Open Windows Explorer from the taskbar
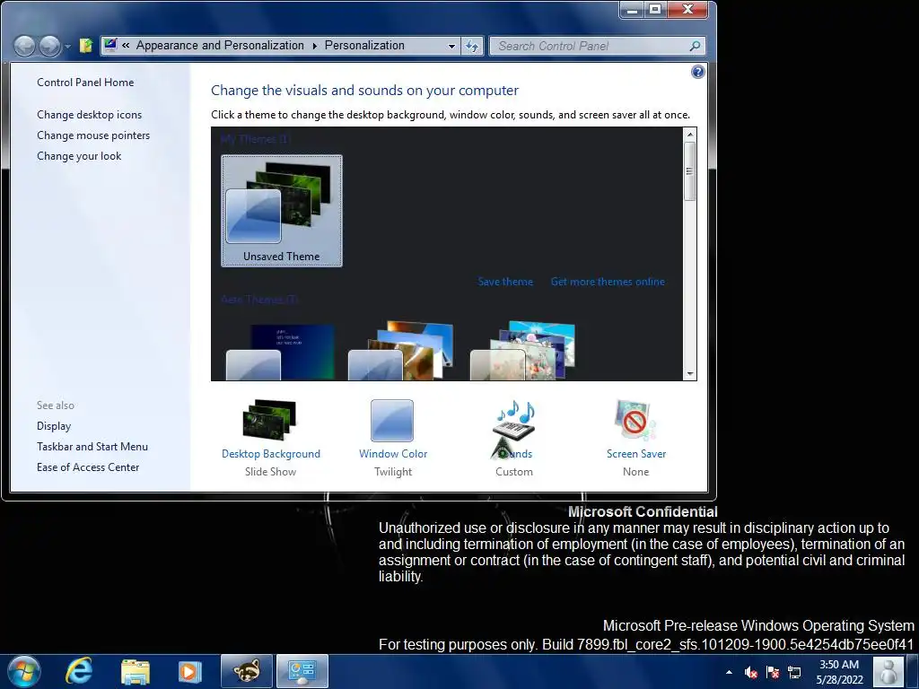 click(135, 671)
